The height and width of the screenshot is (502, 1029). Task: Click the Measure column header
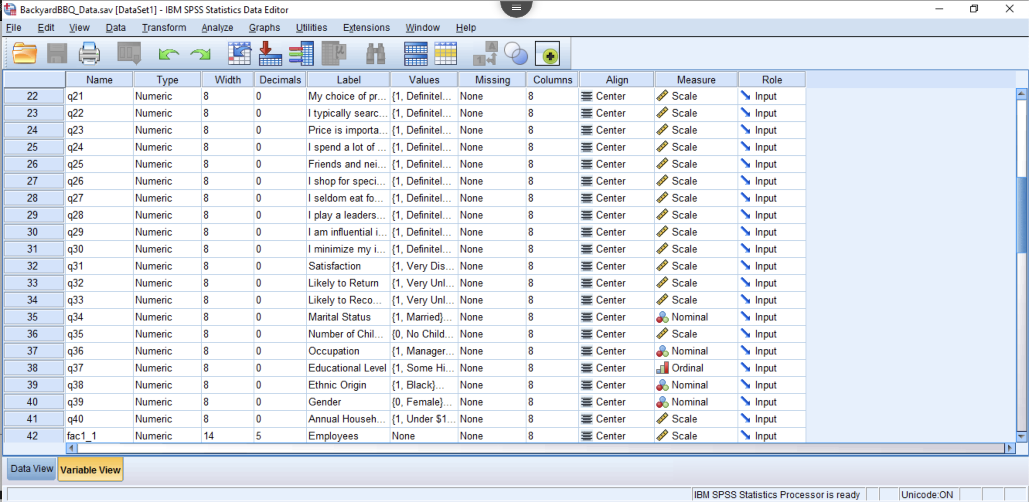tap(696, 80)
